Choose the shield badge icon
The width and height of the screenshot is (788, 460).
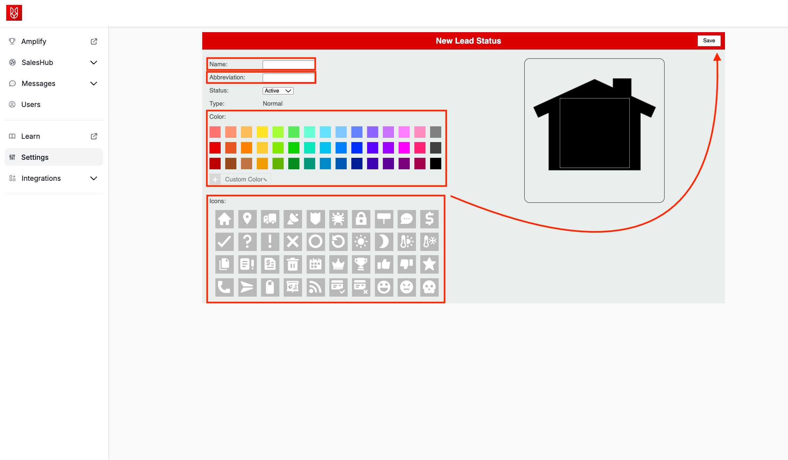click(x=316, y=219)
